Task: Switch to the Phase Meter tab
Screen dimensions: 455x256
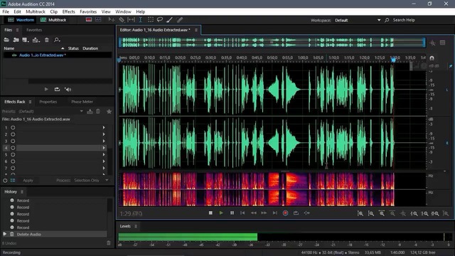Action: [x=82, y=102]
